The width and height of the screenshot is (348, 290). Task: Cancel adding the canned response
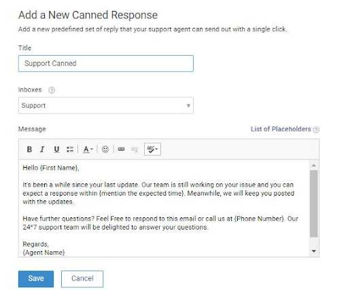point(82,279)
